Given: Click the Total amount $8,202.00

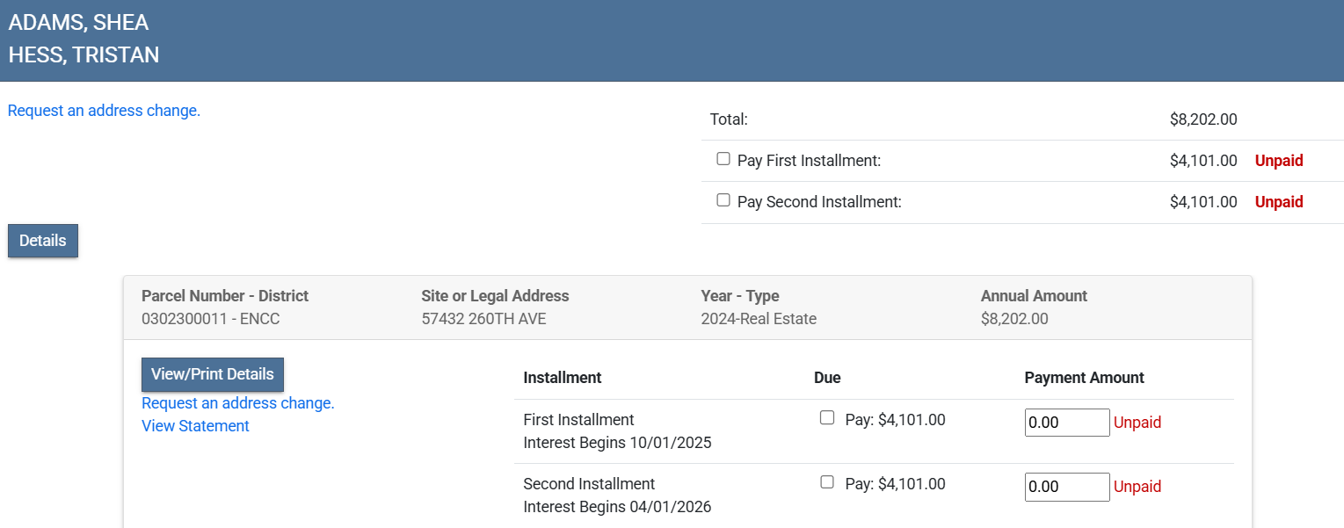Looking at the screenshot, I should coord(1202,119).
